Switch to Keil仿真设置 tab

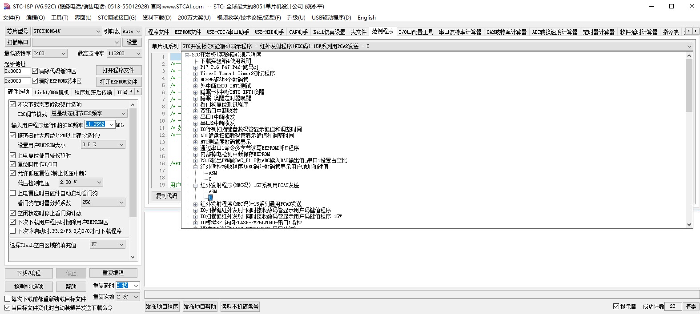[x=329, y=32]
